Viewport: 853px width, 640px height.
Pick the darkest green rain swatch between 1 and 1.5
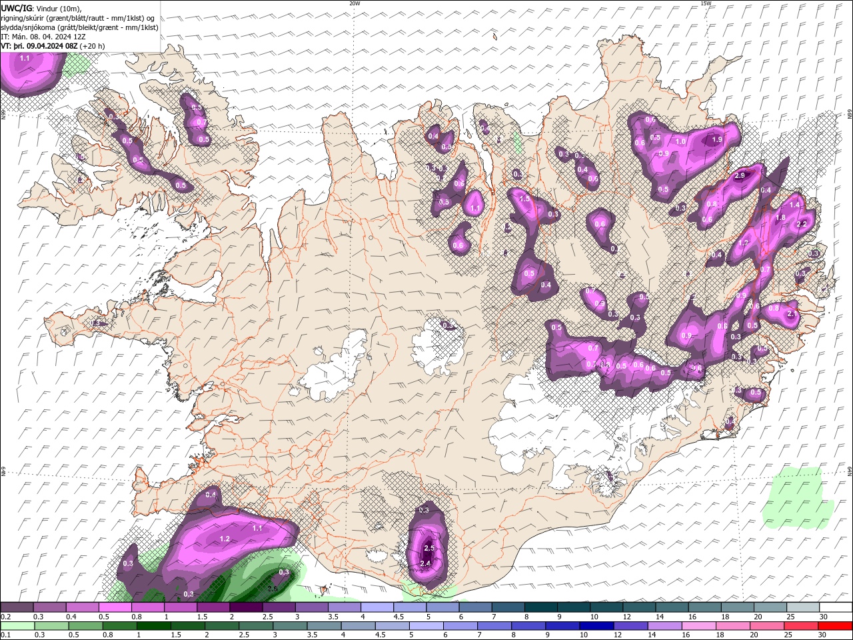click(154, 626)
